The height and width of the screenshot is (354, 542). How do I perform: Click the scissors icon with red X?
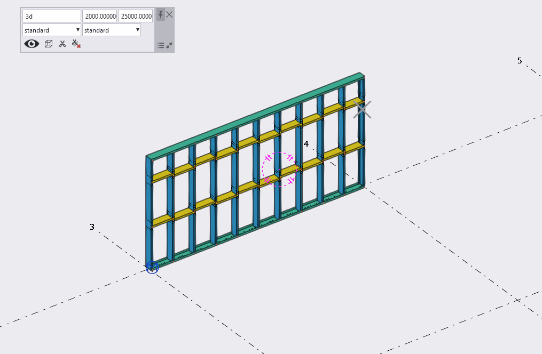point(76,44)
